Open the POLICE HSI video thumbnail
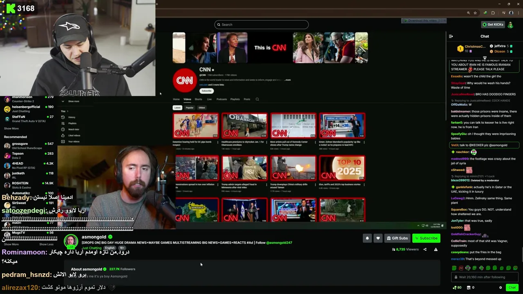Viewport: 523px width, 294px height. [244, 168]
